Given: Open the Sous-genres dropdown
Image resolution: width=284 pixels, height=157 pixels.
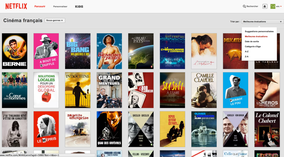Looking at the screenshot, I should pyautogui.click(x=55, y=20).
